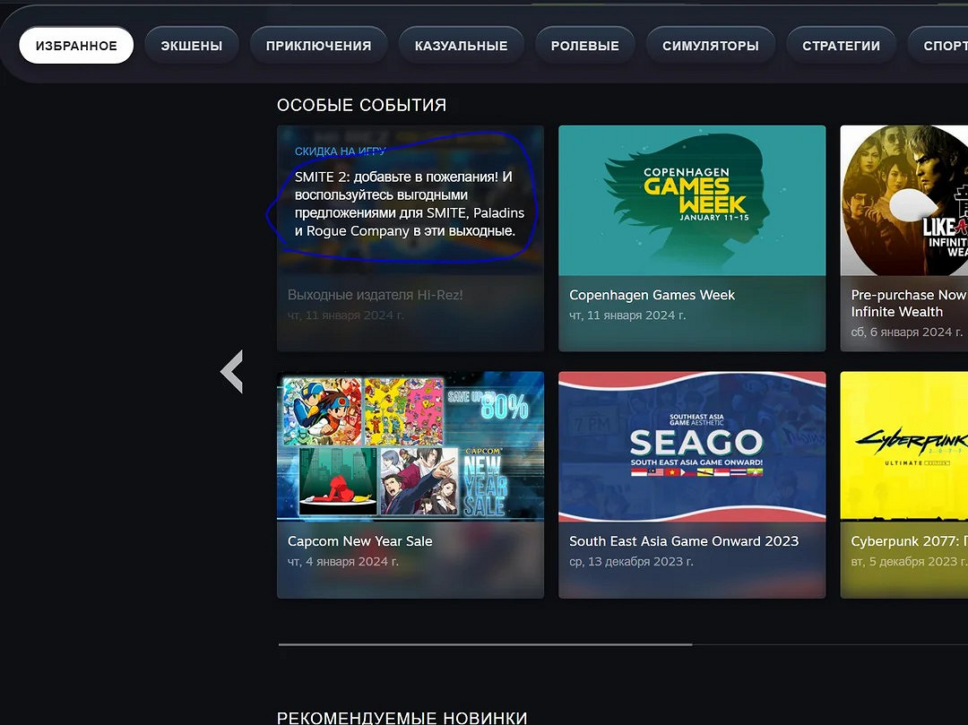Select the Казуальные category tab

point(461,46)
